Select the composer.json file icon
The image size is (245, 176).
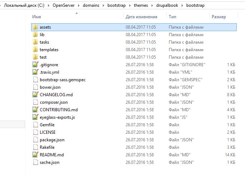35,102
